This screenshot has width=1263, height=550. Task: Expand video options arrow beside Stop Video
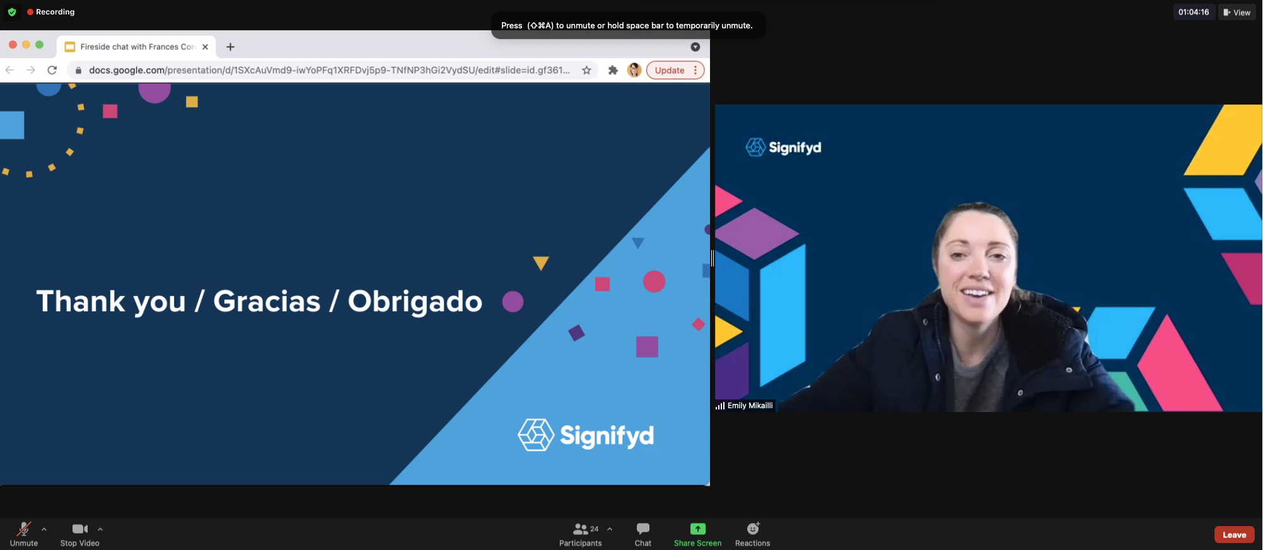click(x=100, y=529)
